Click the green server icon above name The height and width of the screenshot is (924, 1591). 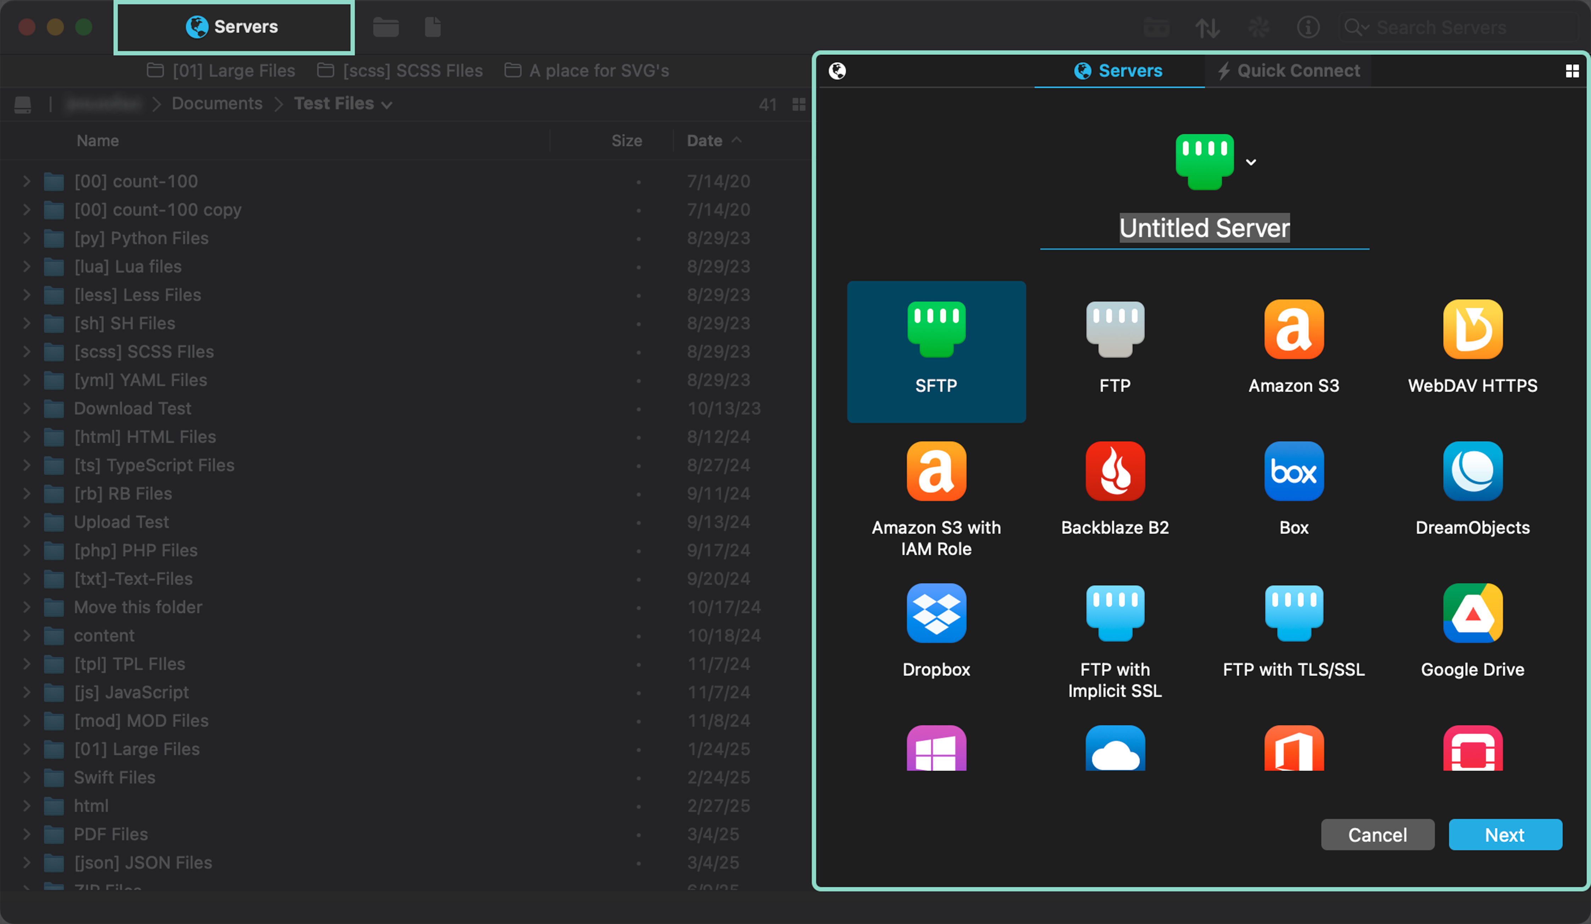1205,162
